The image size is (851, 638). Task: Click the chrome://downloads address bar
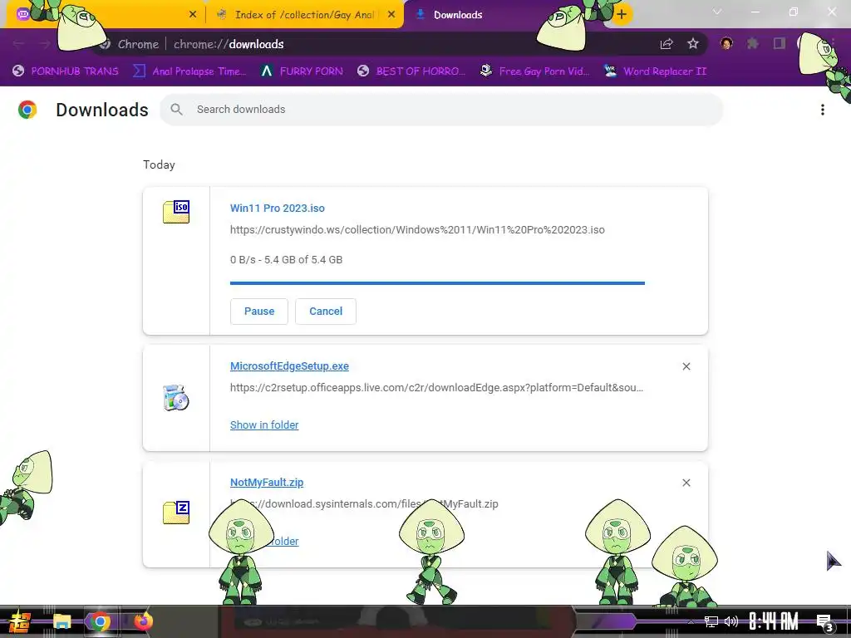pyautogui.click(x=380, y=44)
